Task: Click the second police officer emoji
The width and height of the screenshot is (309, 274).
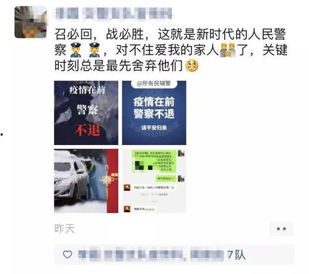Action: (x=94, y=50)
